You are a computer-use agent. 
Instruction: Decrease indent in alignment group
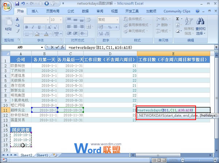pos(69,33)
